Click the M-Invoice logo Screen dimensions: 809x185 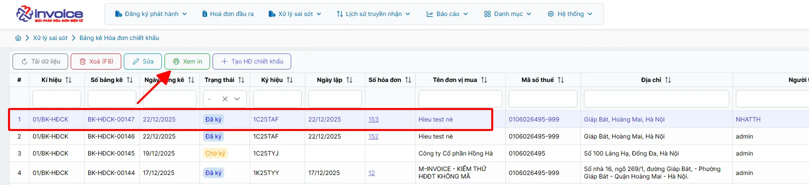click(x=50, y=14)
